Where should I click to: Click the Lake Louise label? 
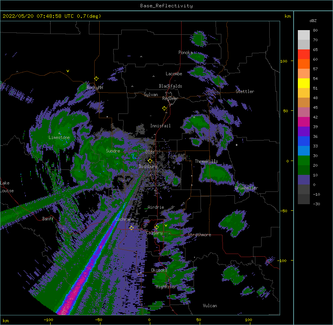pyautogui.click(x=7, y=187)
